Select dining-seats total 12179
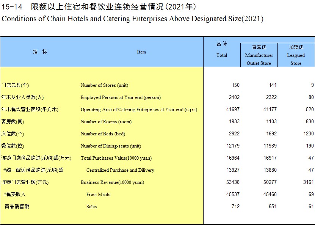 [x=233, y=146]
